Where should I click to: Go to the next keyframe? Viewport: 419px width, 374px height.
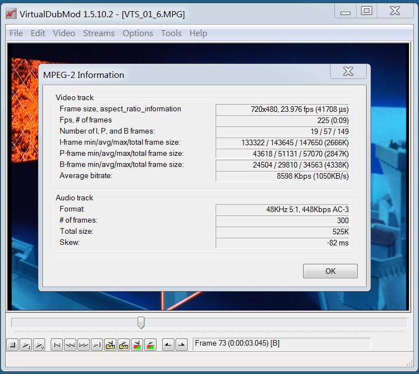tap(124, 345)
